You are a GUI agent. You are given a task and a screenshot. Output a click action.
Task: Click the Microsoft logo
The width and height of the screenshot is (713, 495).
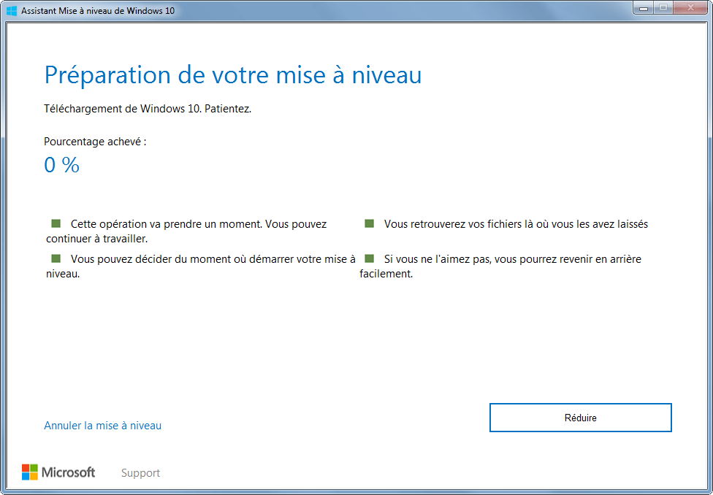pyautogui.click(x=58, y=472)
